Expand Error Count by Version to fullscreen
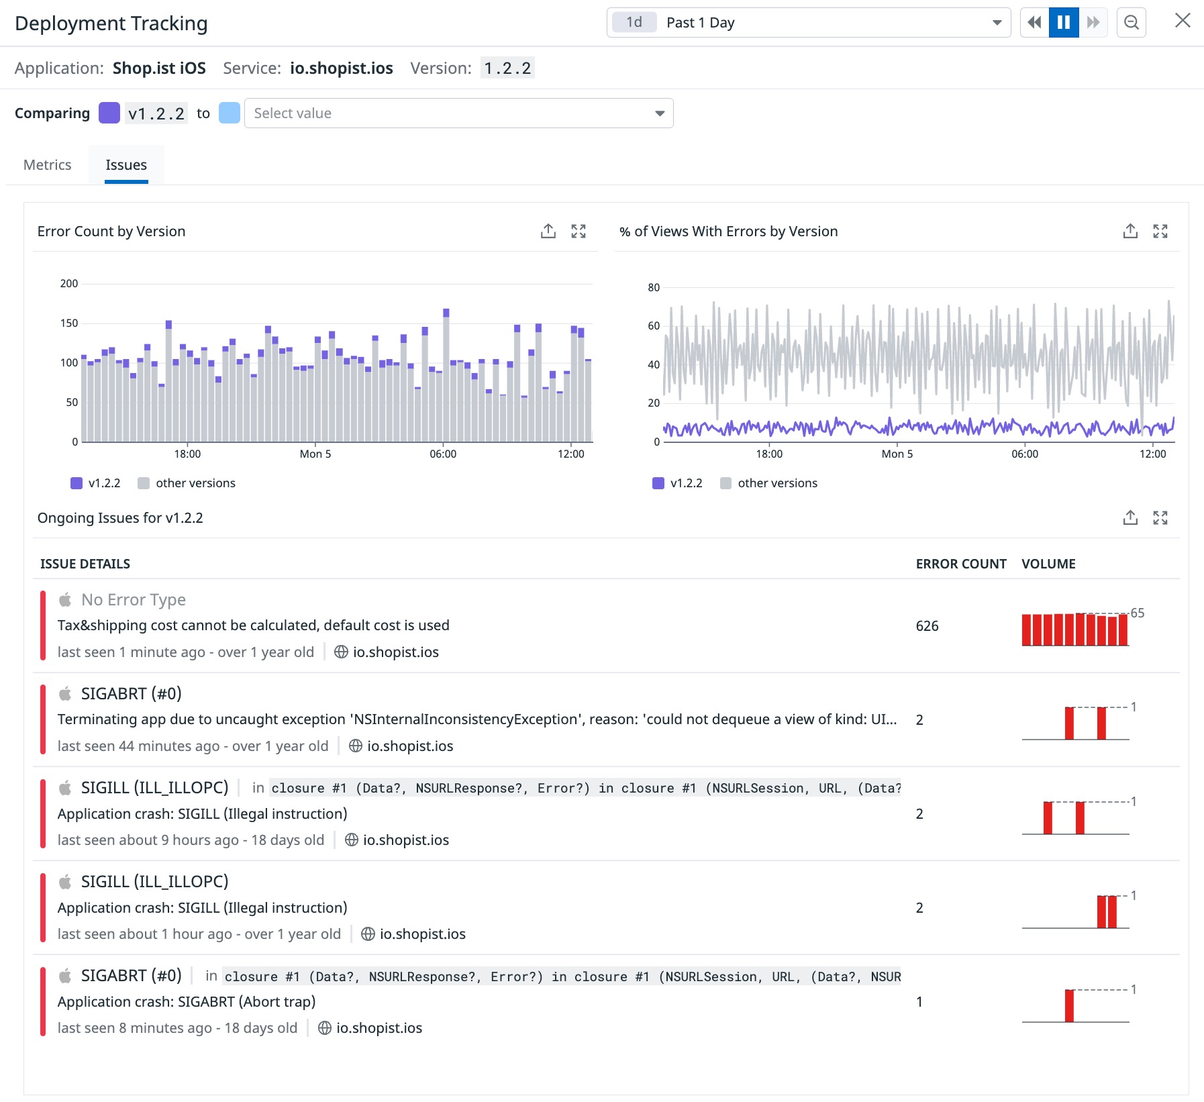Image resolution: width=1204 pixels, height=1102 pixels. (579, 232)
